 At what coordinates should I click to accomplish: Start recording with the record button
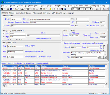coord(90,9)
